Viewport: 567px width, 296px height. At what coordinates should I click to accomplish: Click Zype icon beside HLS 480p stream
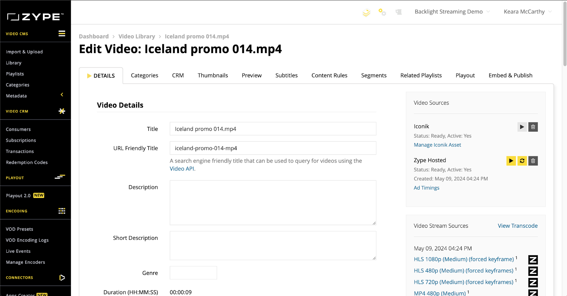[x=533, y=271]
